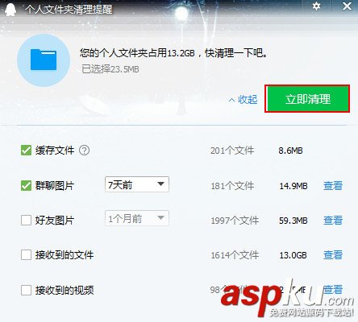Click the 立即清理 button
The height and width of the screenshot is (322, 358).
tap(307, 99)
